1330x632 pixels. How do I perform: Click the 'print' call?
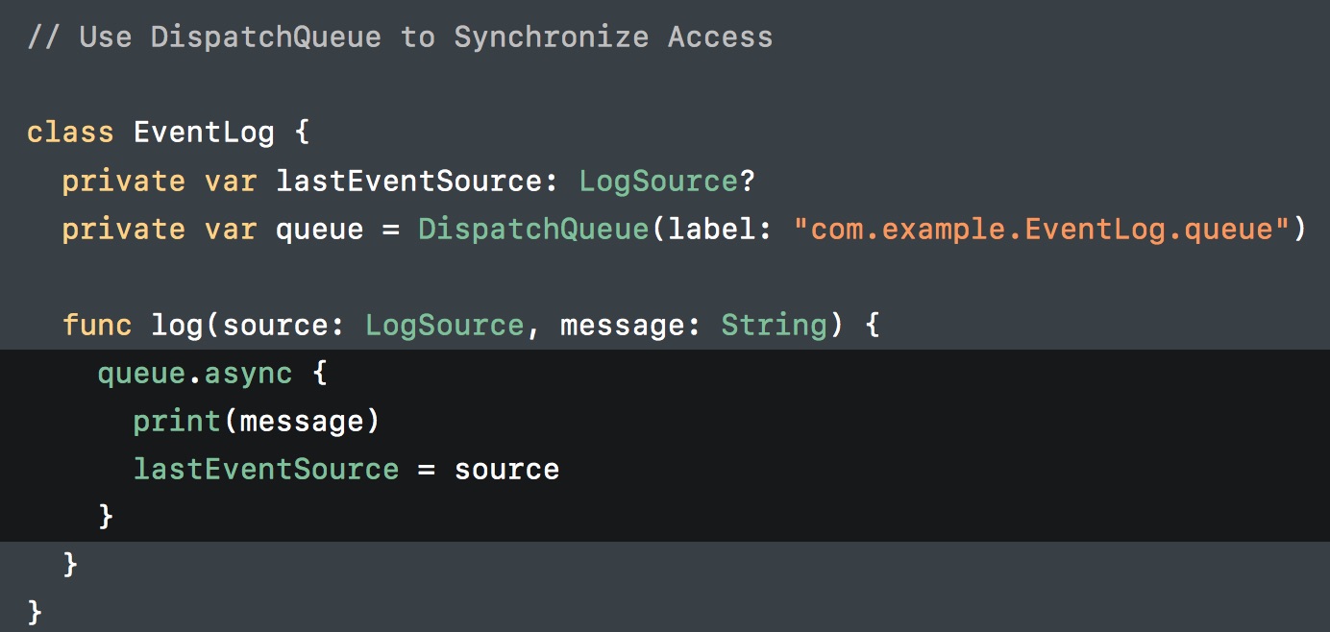[177, 422]
